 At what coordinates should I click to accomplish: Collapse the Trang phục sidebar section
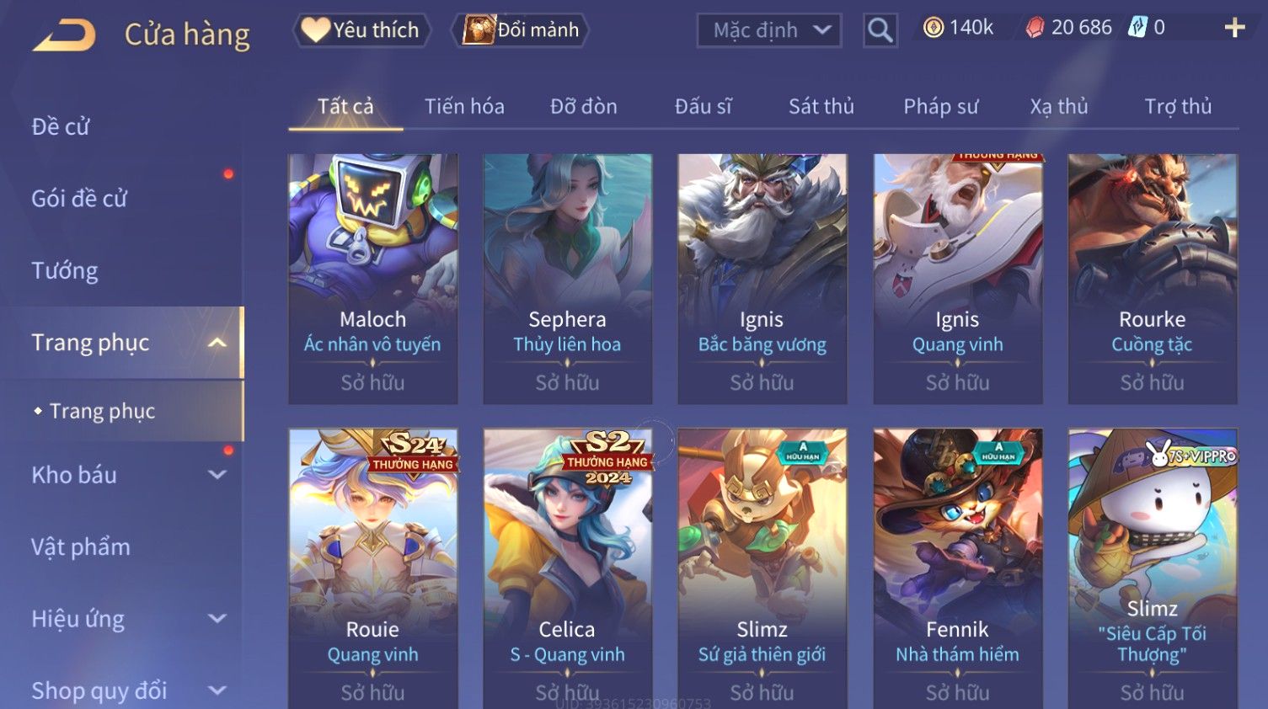pos(217,343)
